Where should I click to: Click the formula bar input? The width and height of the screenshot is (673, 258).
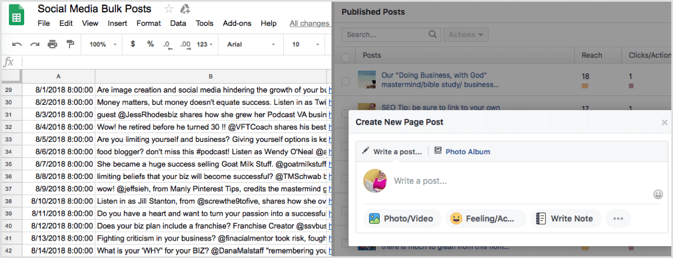[177, 62]
